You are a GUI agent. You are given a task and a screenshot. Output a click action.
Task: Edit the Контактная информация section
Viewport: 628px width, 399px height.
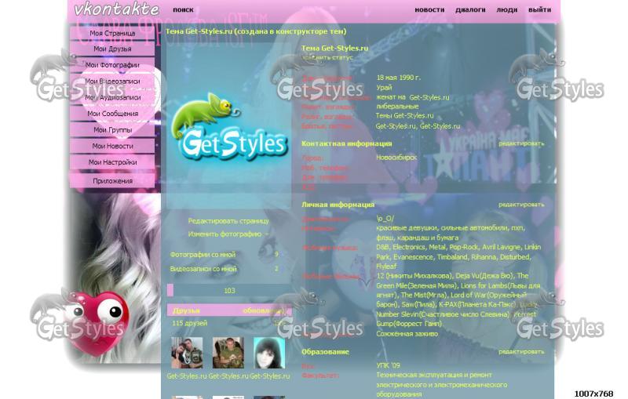[x=520, y=143]
